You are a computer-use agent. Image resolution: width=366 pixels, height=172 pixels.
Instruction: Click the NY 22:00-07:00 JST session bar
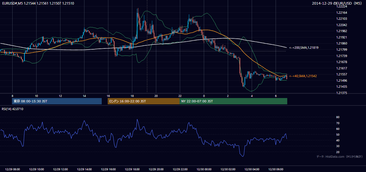pyautogui.click(x=233, y=101)
